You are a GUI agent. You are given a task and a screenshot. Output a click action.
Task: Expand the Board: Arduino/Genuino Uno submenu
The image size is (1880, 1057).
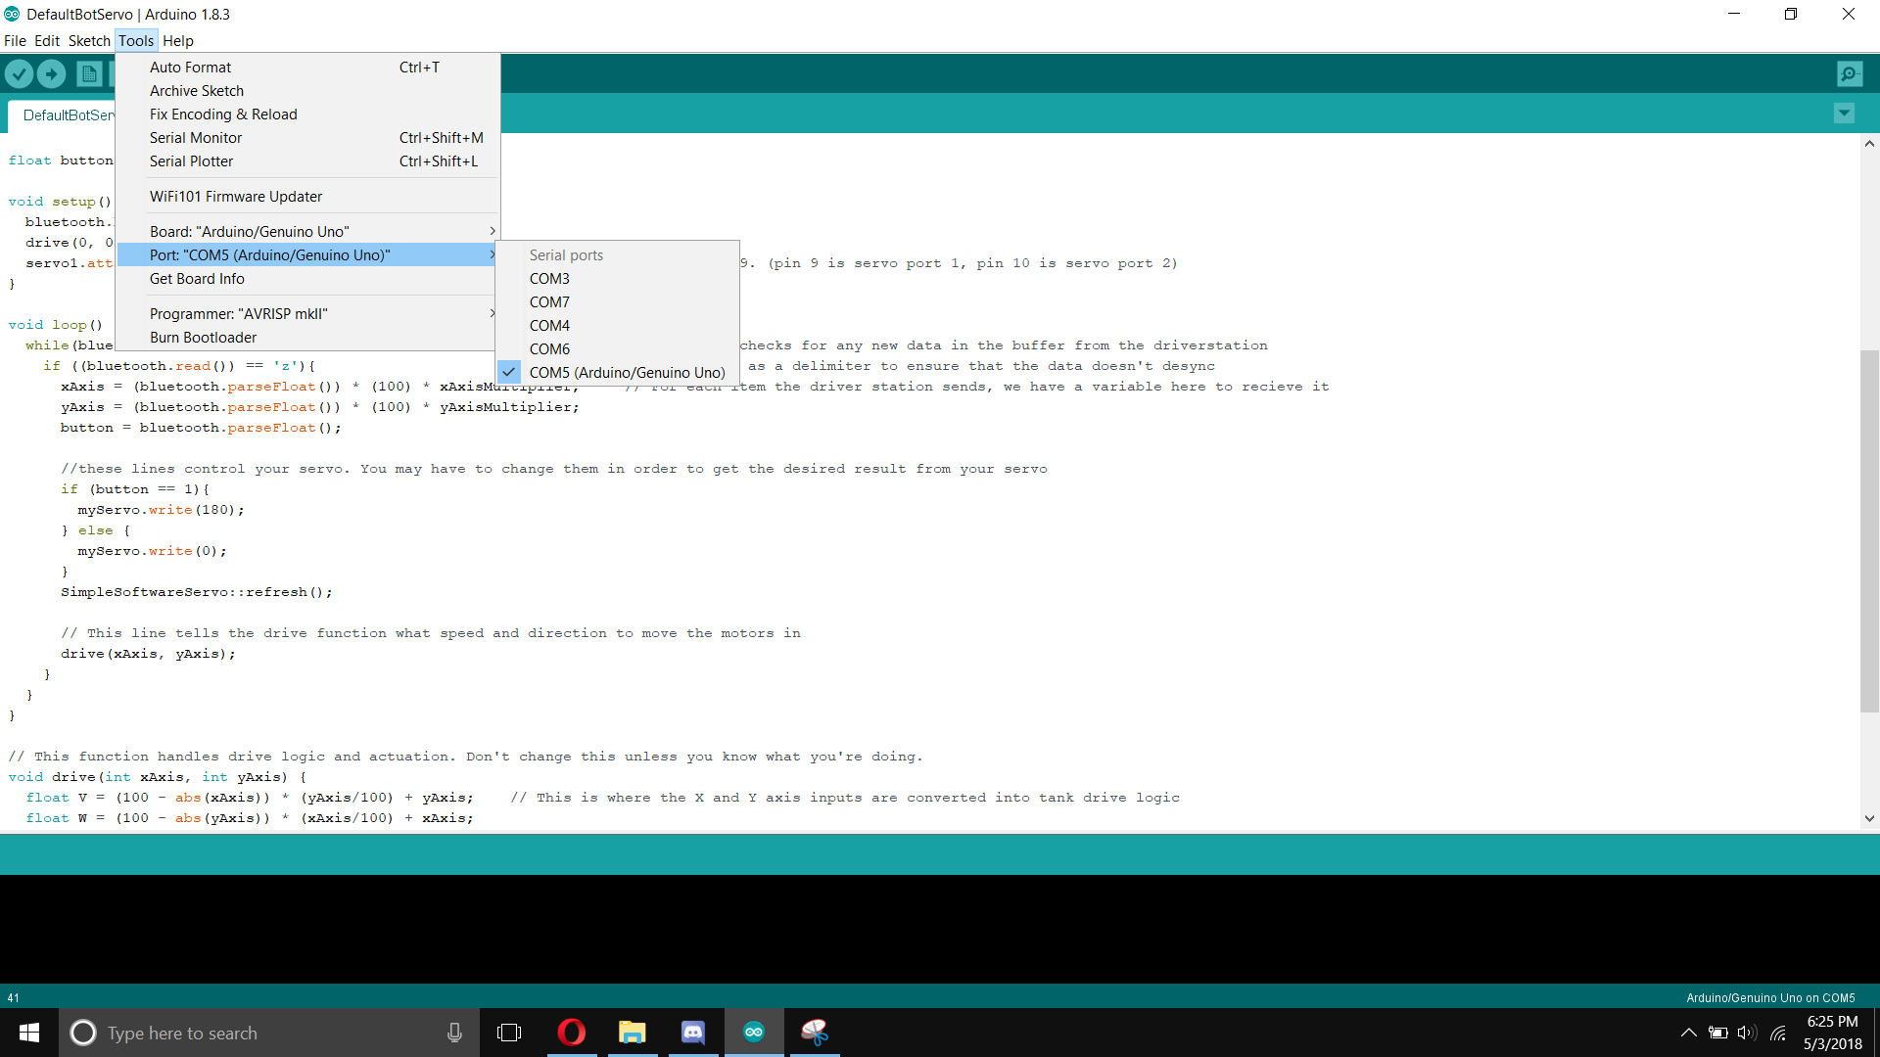point(307,232)
